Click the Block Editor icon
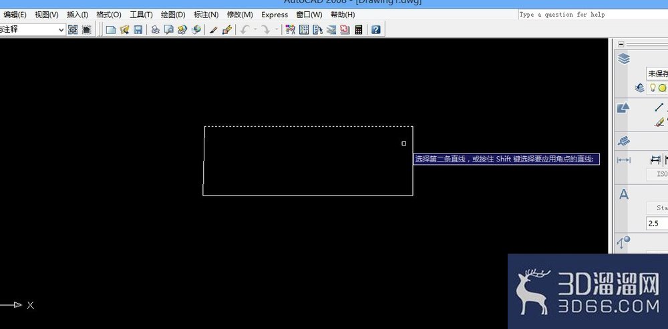 coord(227,29)
